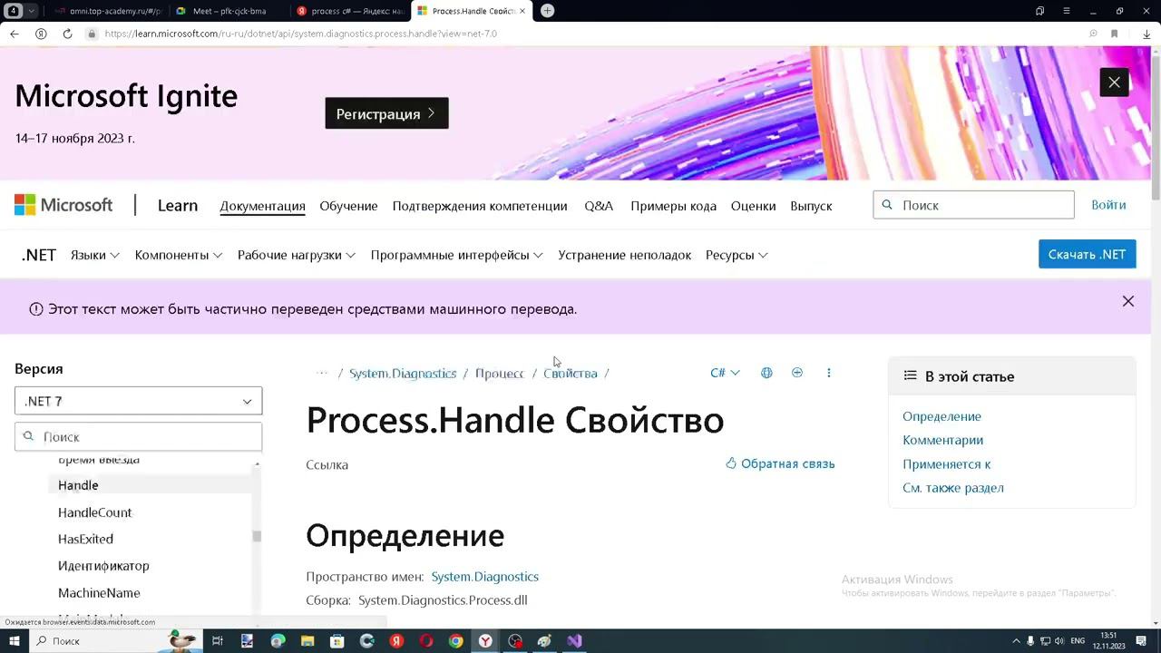
Task: Open the Примеры кода nav item
Action: pyautogui.click(x=673, y=206)
